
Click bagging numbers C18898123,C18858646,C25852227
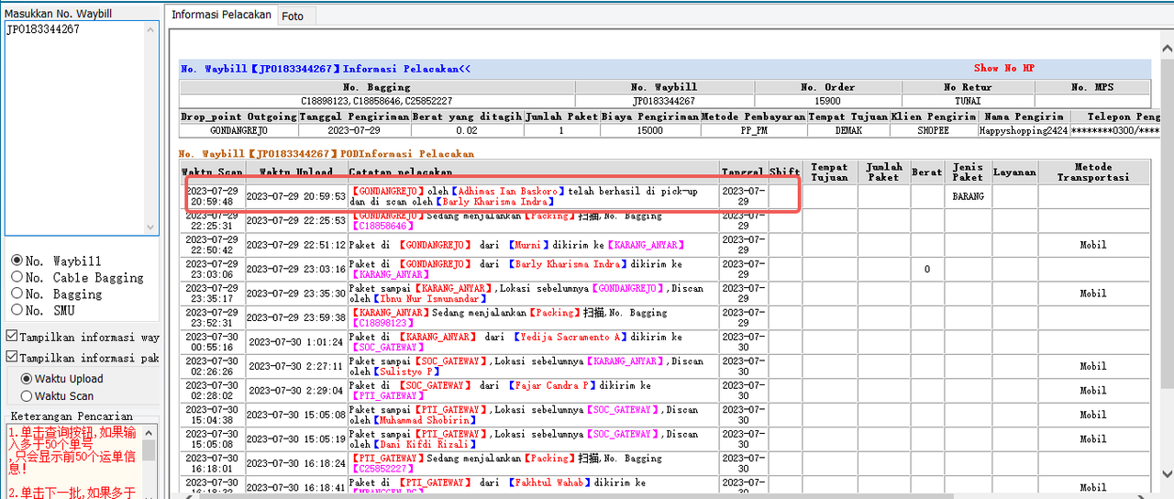click(x=377, y=101)
